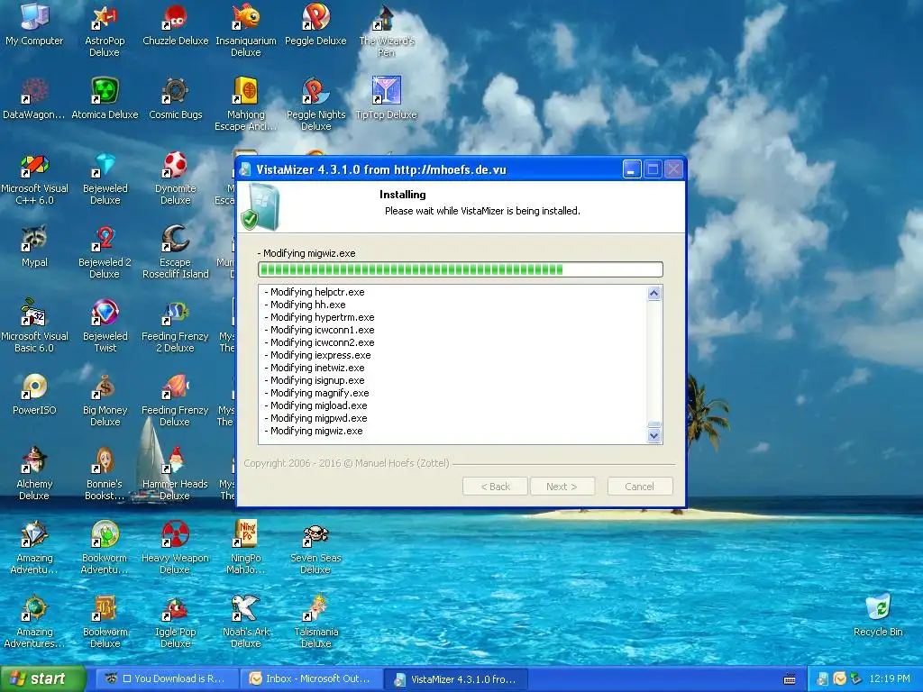923x692 pixels.
Task: Launch Bookworm Deluxe shortcut
Action: (105, 620)
